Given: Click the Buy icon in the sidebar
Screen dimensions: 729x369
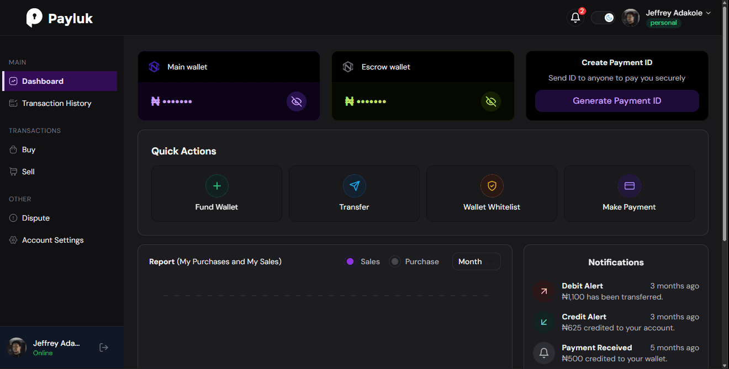Looking at the screenshot, I should tap(13, 149).
